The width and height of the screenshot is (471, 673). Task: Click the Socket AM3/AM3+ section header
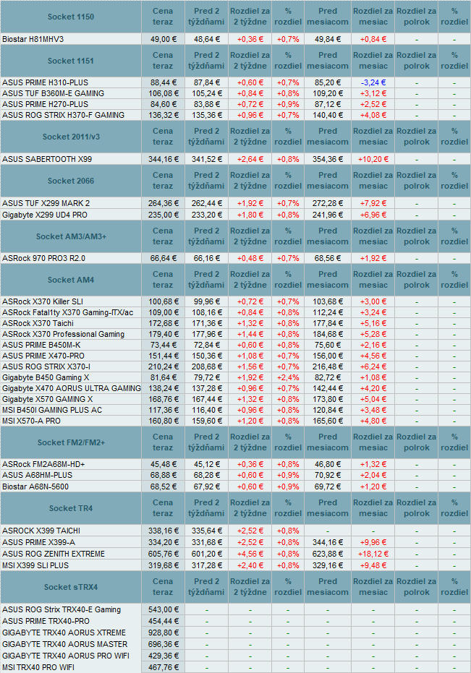coord(71,236)
